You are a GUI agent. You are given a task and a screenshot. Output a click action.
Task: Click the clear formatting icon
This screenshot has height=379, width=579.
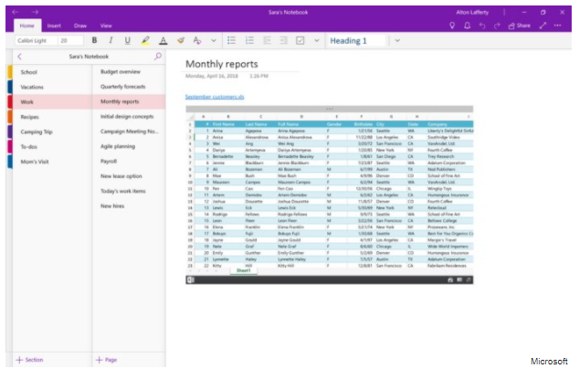pos(197,40)
